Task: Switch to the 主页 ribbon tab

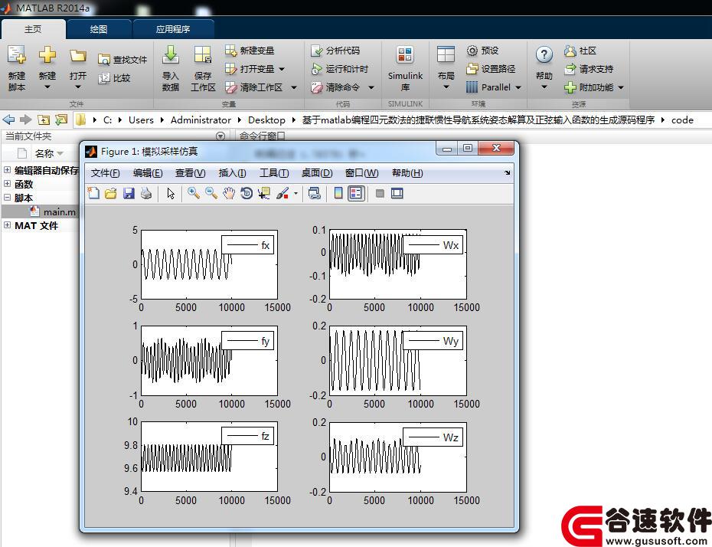Action: (33, 29)
